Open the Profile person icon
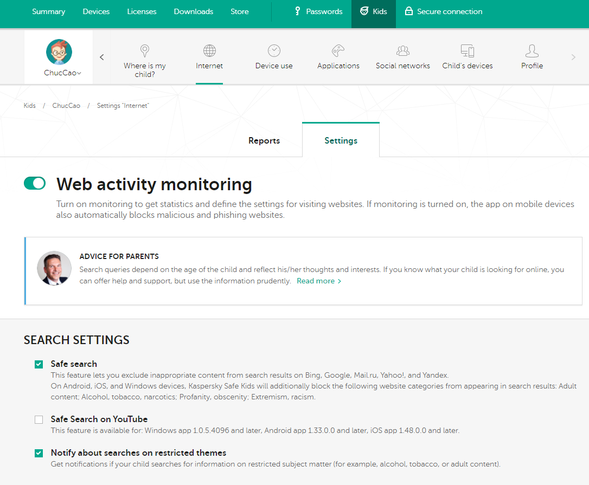The width and height of the screenshot is (589, 485). [532, 51]
